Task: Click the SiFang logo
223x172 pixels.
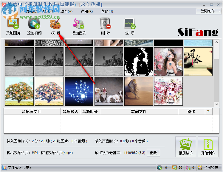Action: click(198, 32)
